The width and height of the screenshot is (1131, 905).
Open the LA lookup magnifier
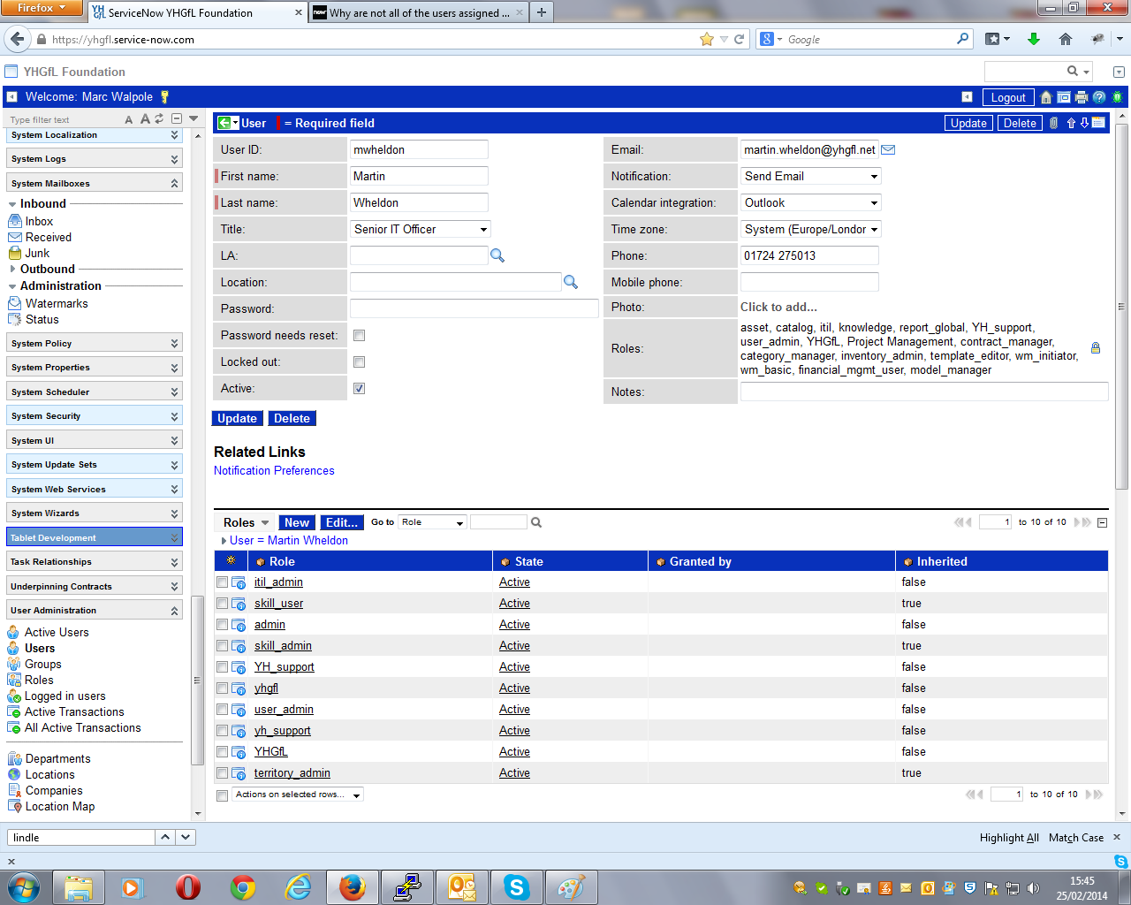[497, 255]
